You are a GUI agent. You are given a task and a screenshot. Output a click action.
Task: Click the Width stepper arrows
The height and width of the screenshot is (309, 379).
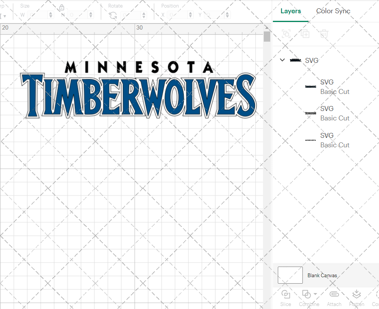pyautogui.click(x=50, y=15)
